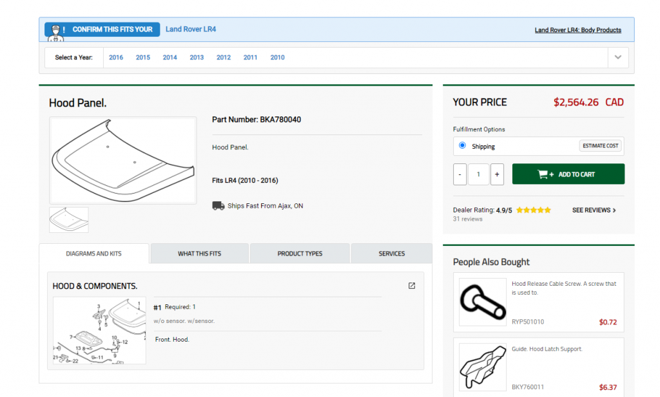Click the $0.72 price
The image size is (660, 397).
[x=608, y=322]
